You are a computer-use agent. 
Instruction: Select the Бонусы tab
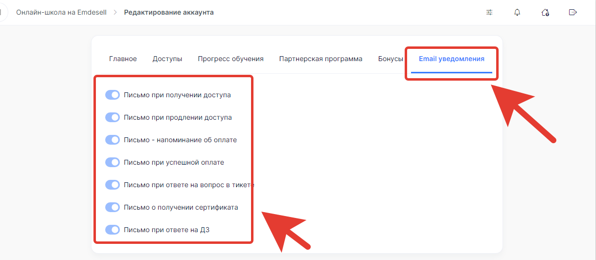tap(390, 59)
